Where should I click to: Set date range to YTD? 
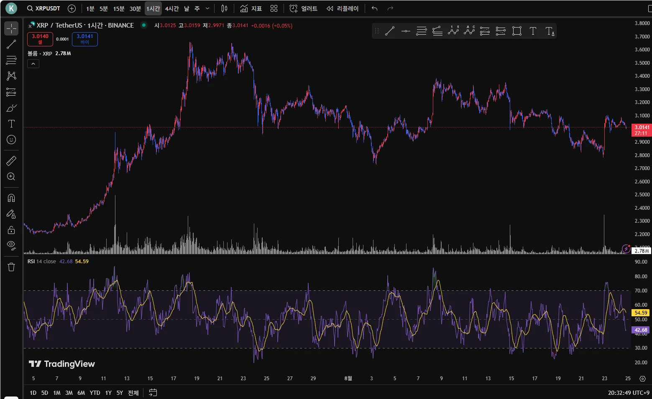pos(95,393)
